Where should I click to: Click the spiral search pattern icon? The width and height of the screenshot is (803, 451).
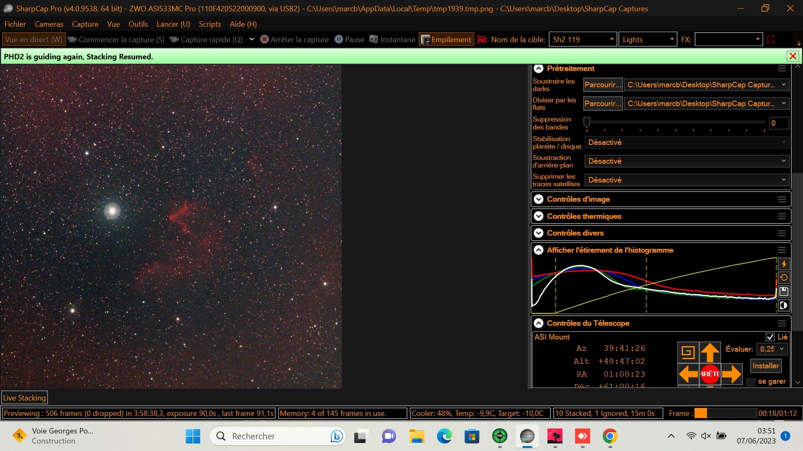click(x=688, y=352)
